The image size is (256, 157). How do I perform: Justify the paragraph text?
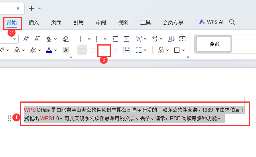pos(115,50)
